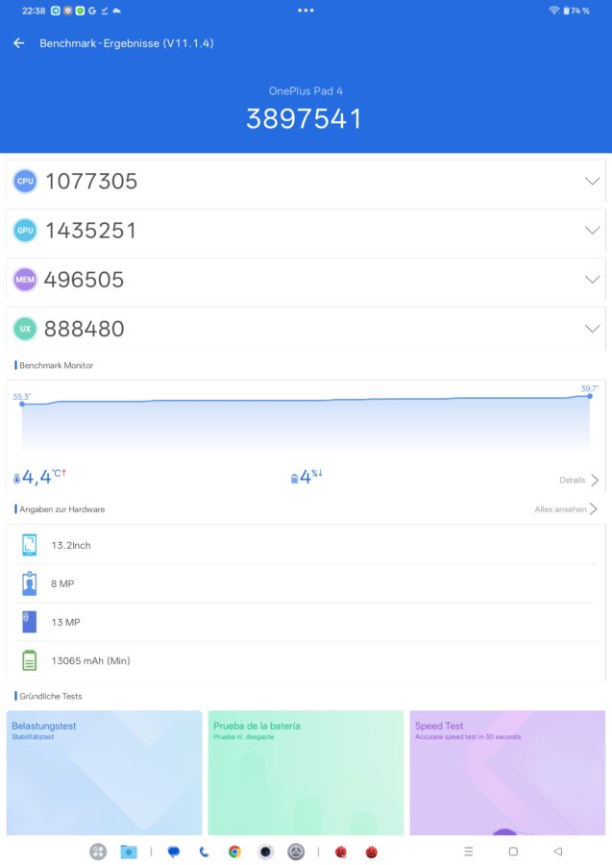Tap the Gründliche Tests heading

coord(51,696)
